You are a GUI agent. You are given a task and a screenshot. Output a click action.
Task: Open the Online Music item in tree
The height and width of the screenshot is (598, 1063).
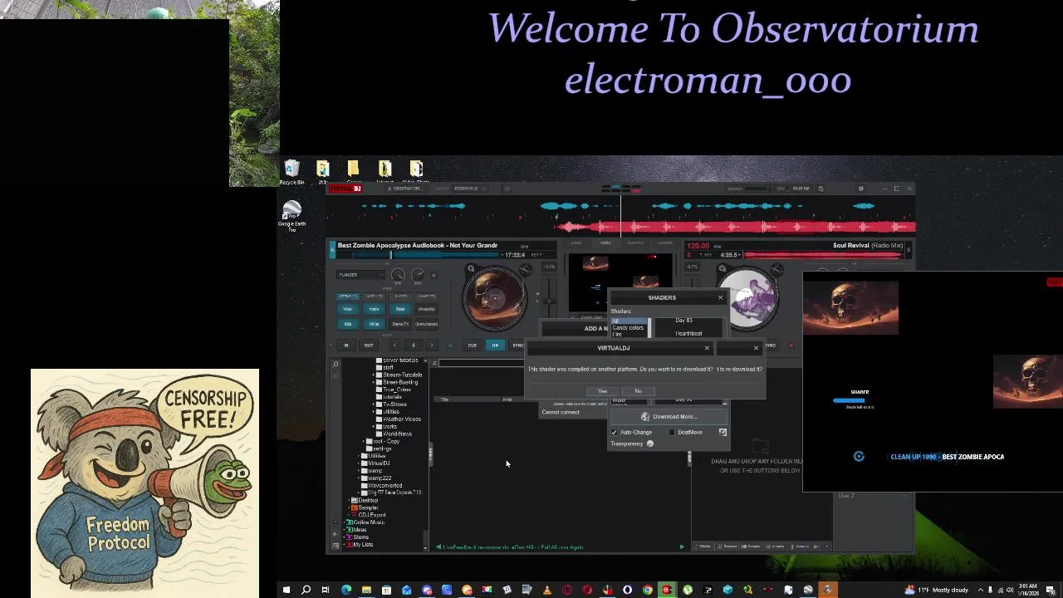[366, 522]
